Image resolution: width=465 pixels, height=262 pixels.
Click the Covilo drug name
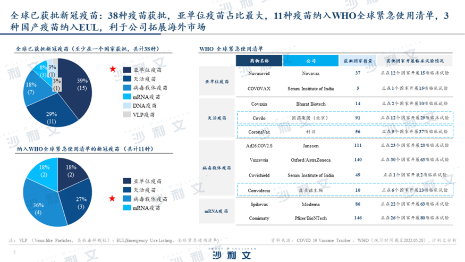pyautogui.click(x=259, y=118)
